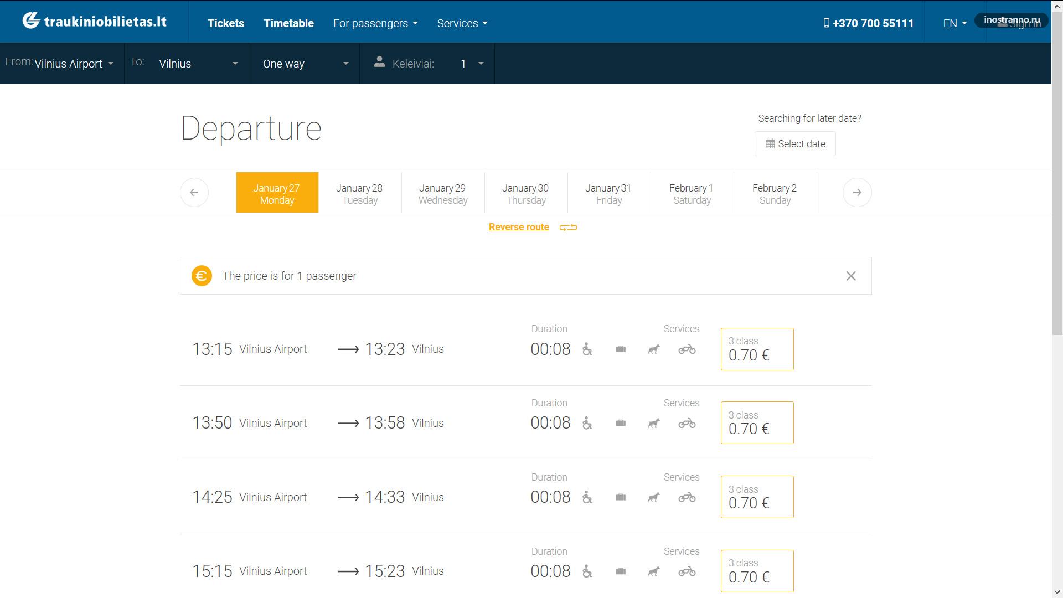This screenshot has height=598, width=1063.
Task: Click the Reverse route link
Action: pos(519,227)
